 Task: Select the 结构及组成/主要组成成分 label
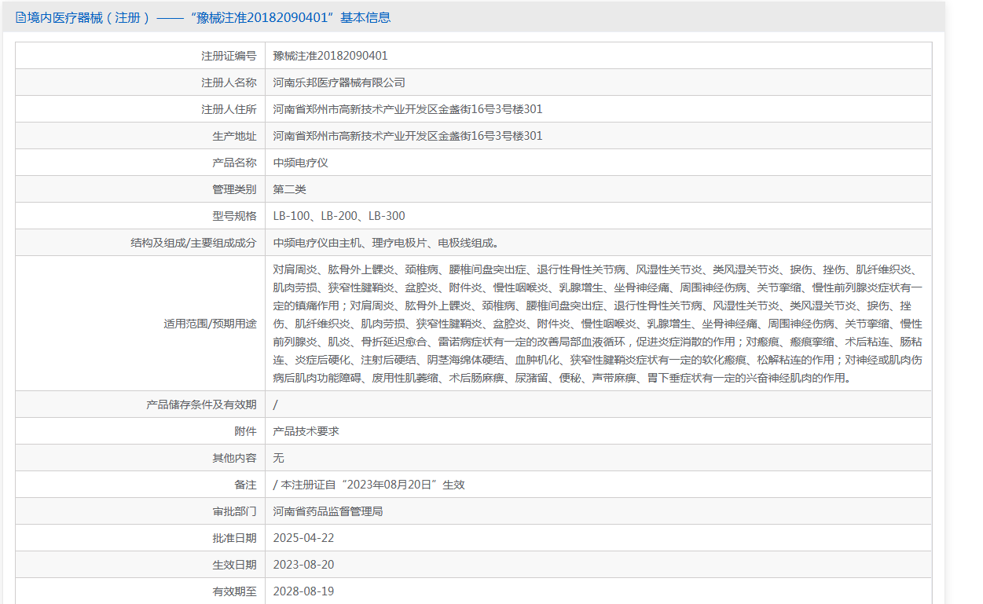pyautogui.click(x=193, y=243)
